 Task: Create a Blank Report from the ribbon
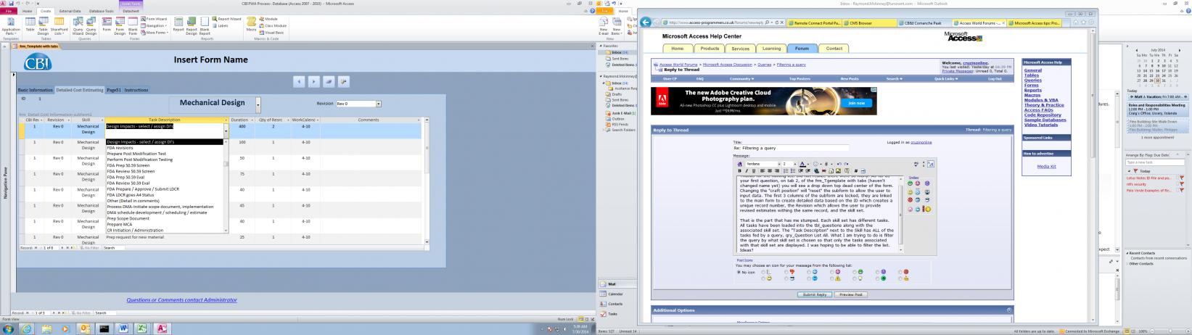205,26
